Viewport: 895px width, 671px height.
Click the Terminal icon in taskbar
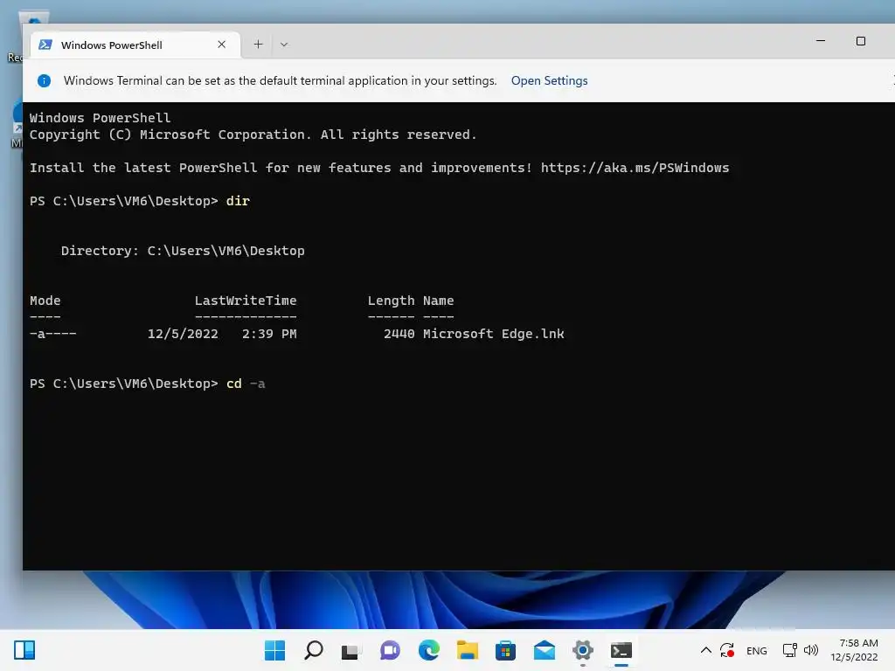pyautogui.click(x=621, y=650)
